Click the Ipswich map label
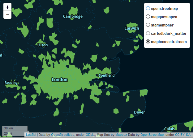The width and height of the screenshot is (193, 138). (x=132, y=28)
